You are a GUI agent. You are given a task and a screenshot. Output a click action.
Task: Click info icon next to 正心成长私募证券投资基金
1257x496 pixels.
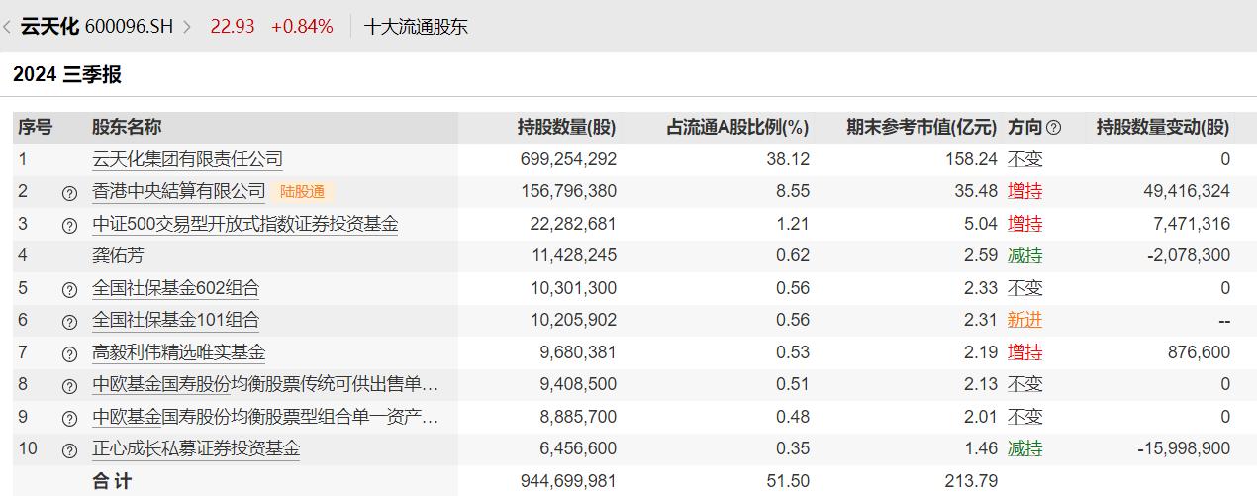coord(69,449)
